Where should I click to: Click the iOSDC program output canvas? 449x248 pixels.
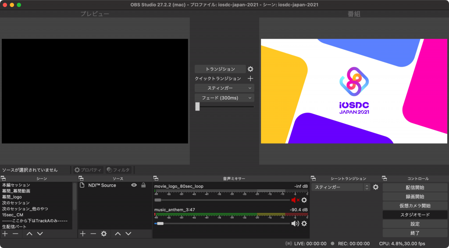pos(354,91)
